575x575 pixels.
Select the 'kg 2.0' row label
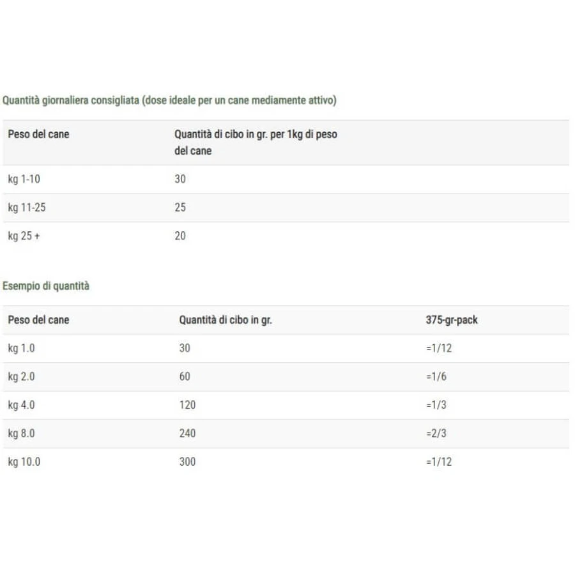21,376
